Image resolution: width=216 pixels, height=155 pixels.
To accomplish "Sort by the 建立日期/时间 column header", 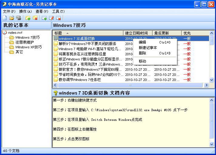I will pos(138,33).
